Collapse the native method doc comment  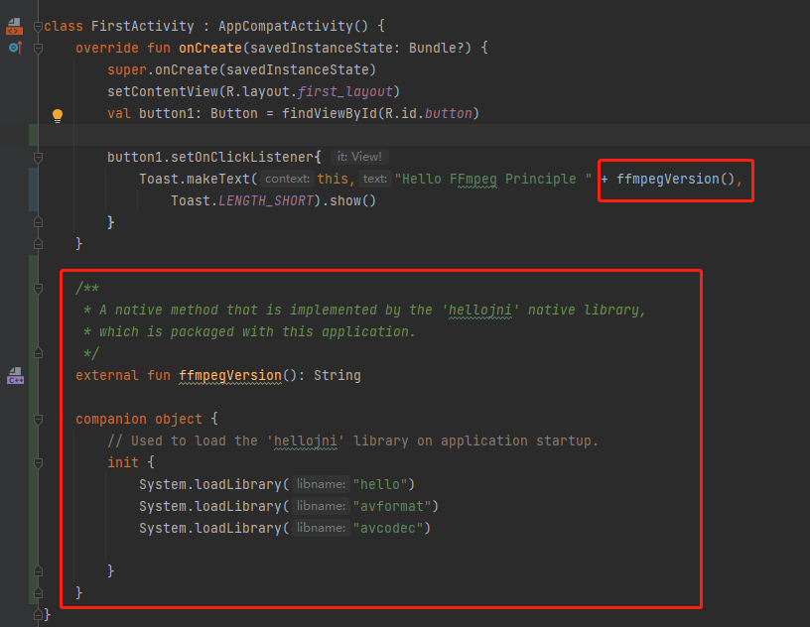click(38, 288)
